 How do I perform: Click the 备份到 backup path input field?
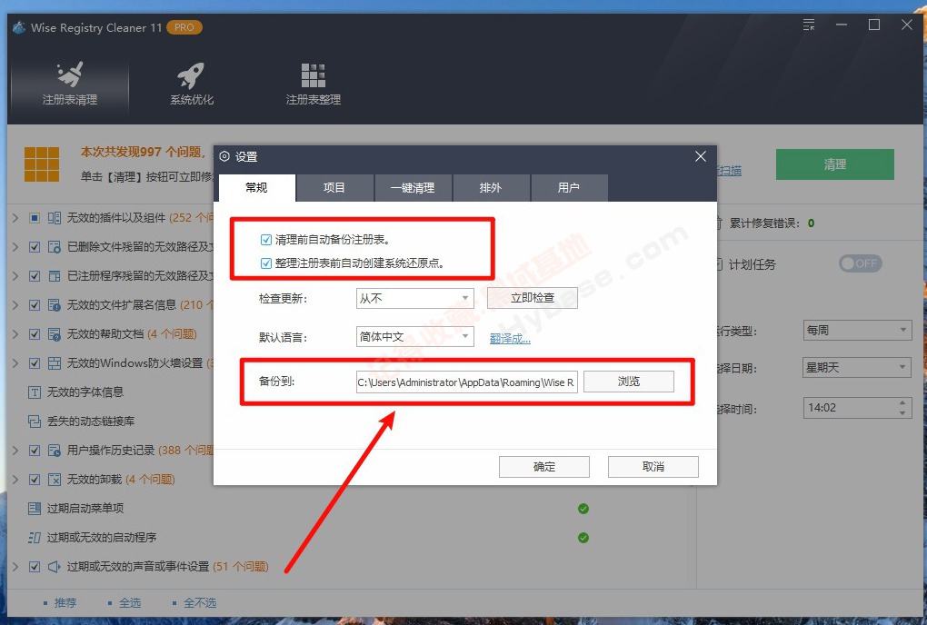click(x=467, y=381)
